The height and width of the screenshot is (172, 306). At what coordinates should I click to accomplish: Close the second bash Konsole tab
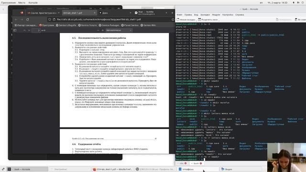201,163
